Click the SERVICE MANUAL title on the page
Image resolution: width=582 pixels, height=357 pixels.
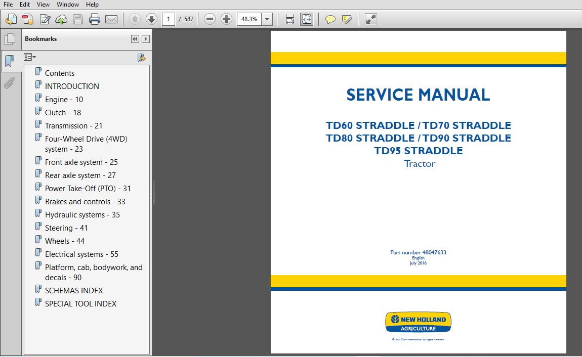pyautogui.click(x=418, y=95)
